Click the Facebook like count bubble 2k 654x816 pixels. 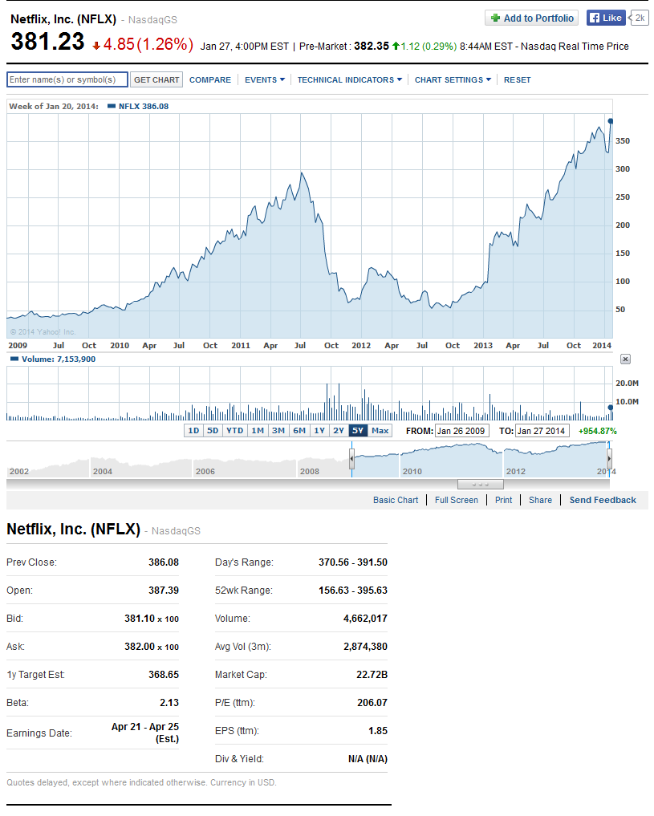pyautogui.click(x=639, y=18)
